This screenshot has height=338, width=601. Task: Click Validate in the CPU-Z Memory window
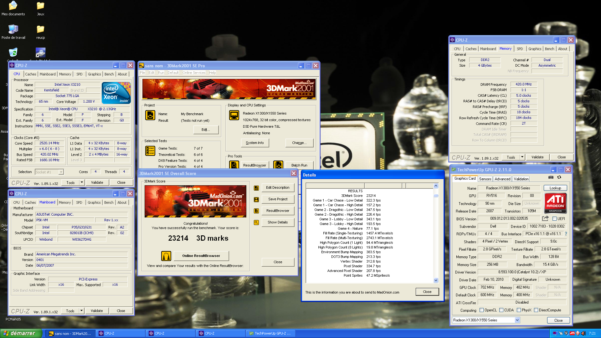point(537,157)
